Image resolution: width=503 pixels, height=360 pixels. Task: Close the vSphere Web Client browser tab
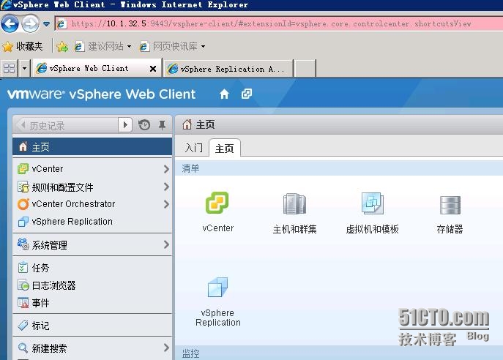(x=153, y=69)
